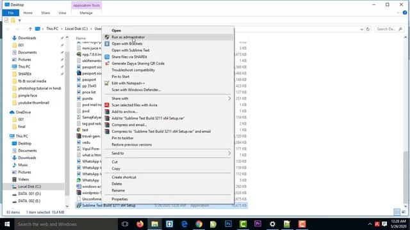410x230 pixels.
Task: Switch to details view layout icon
Action: click(397, 212)
